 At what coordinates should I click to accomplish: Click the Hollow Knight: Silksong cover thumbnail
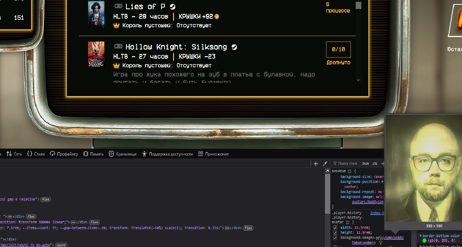pos(96,55)
